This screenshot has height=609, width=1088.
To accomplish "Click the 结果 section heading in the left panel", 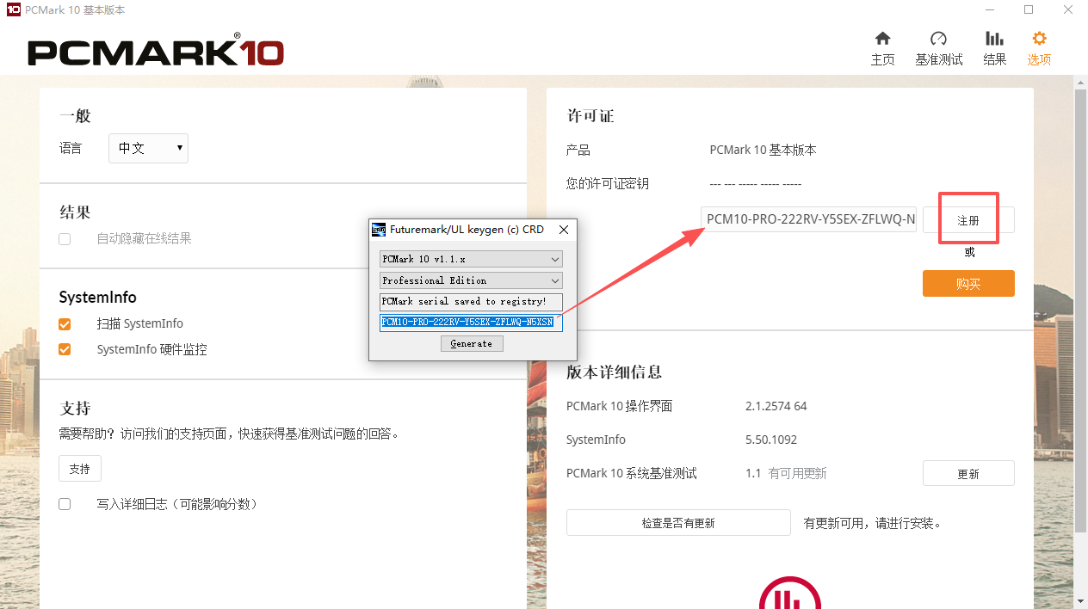I will pyautogui.click(x=75, y=212).
